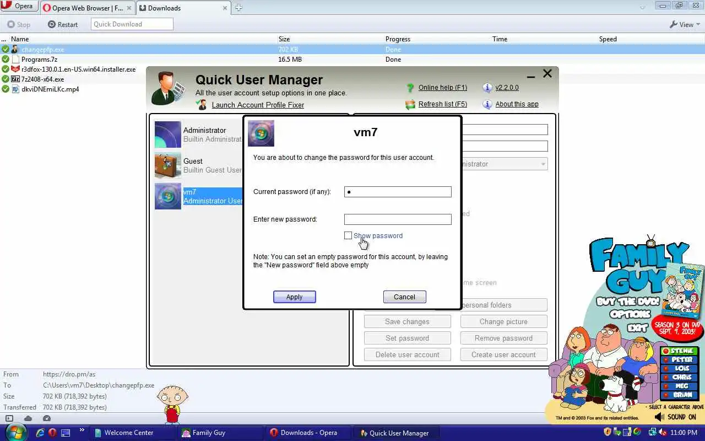Launch Internet Explorer from quick launch
705x441 pixels.
(40, 433)
